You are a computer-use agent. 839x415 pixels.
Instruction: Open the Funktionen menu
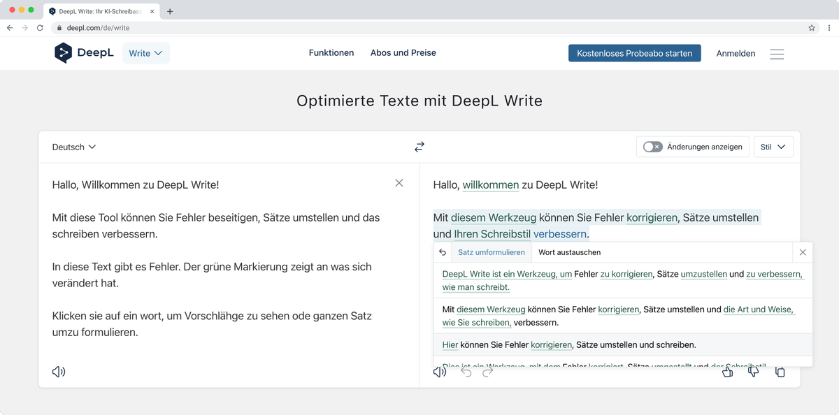point(331,52)
